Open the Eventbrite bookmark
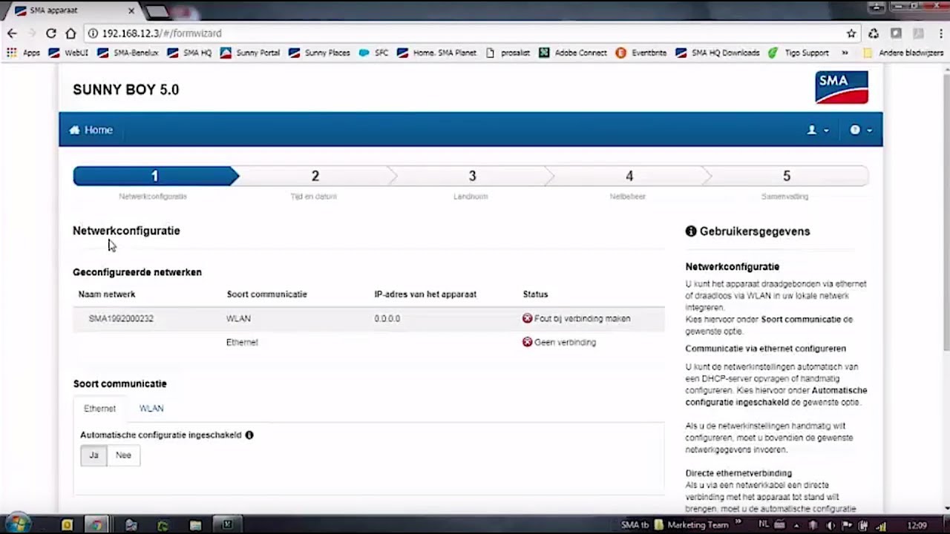This screenshot has height=534, width=950. click(641, 53)
